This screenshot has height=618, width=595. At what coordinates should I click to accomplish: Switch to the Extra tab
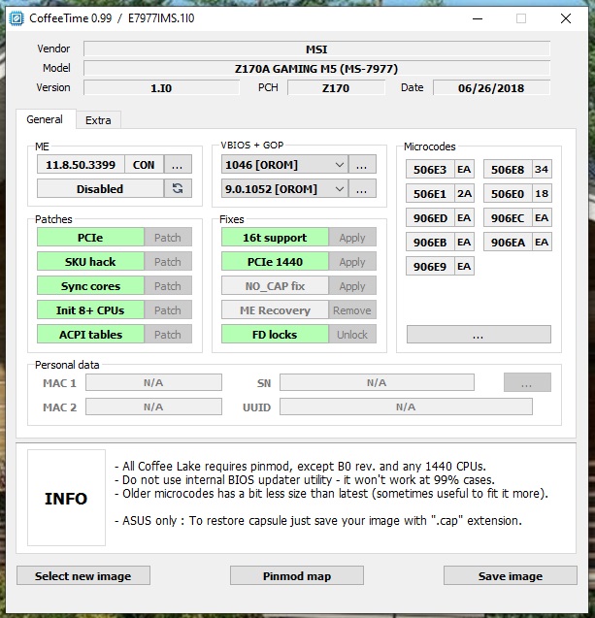point(98,120)
